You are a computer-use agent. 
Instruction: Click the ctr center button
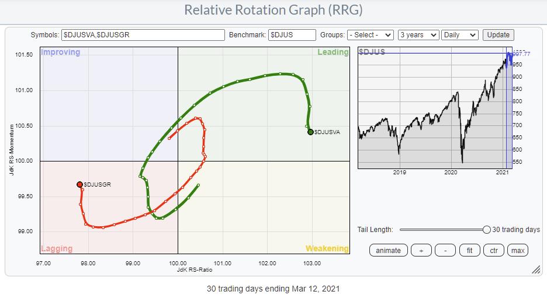[493, 250]
